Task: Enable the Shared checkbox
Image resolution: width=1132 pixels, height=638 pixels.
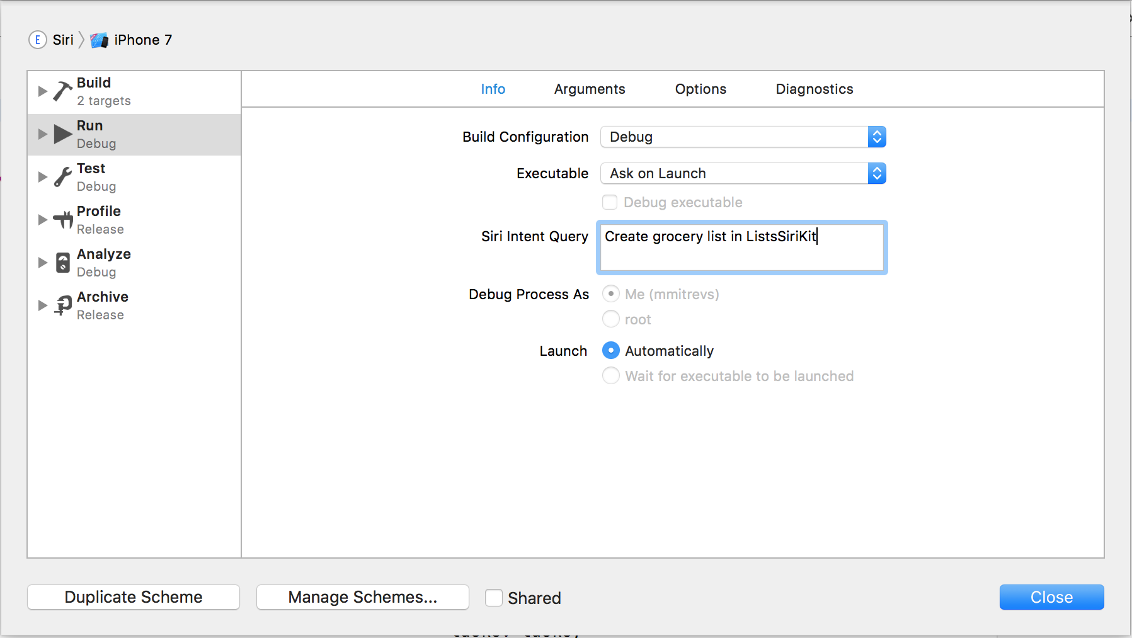Action: pyautogui.click(x=494, y=598)
